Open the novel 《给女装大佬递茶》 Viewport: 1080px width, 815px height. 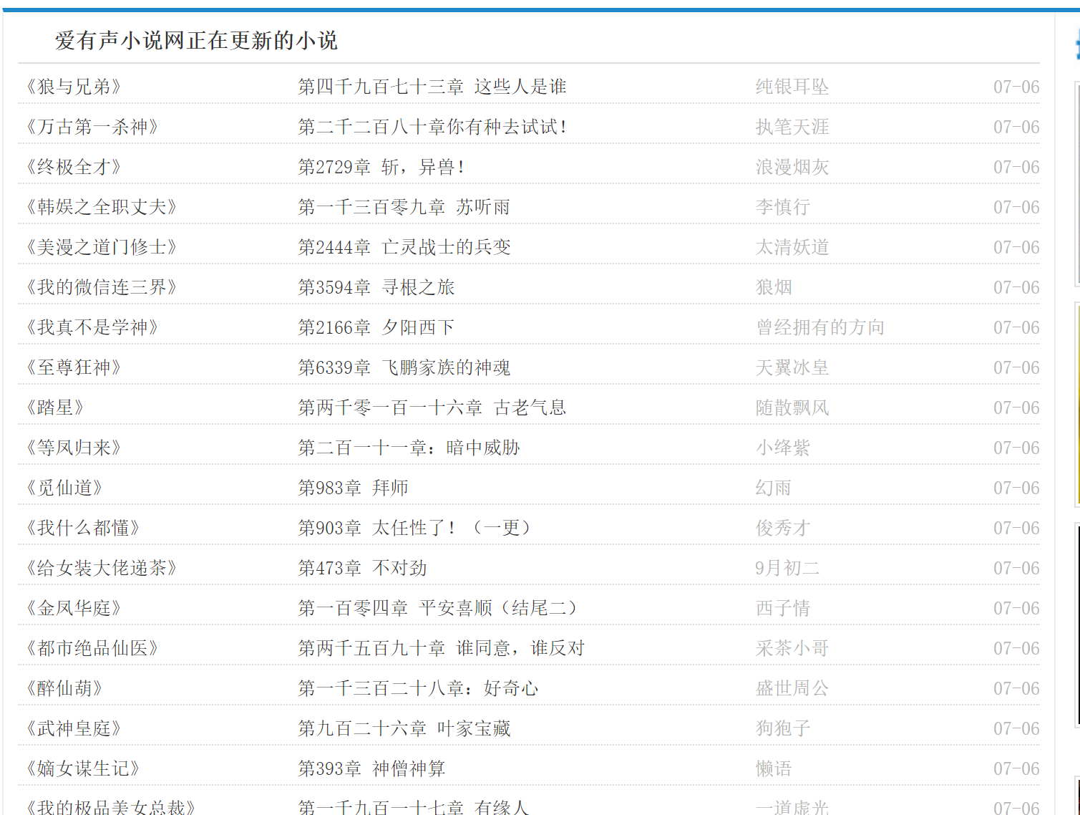[x=102, y=568]
